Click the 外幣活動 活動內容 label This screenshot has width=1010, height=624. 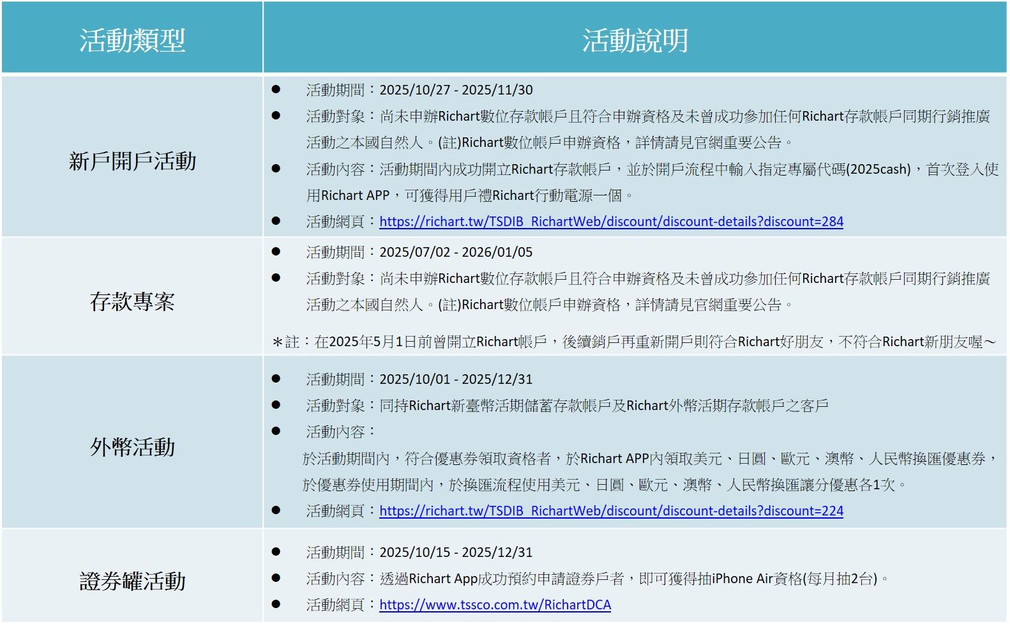tap(341, 432)
